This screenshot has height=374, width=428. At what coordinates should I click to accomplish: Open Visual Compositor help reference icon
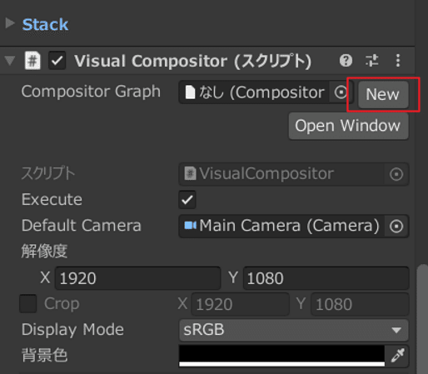coord(346,60)
